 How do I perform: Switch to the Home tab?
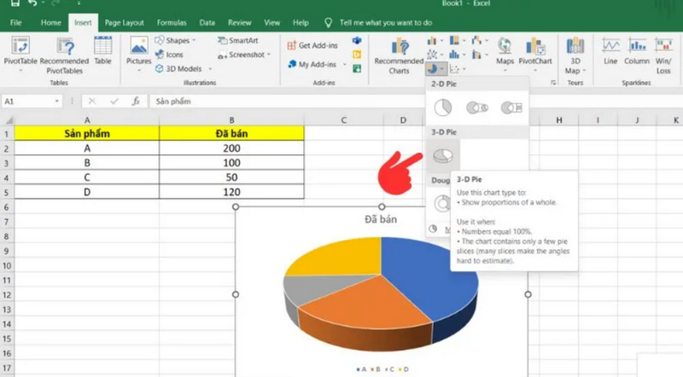tap(51, 23)
